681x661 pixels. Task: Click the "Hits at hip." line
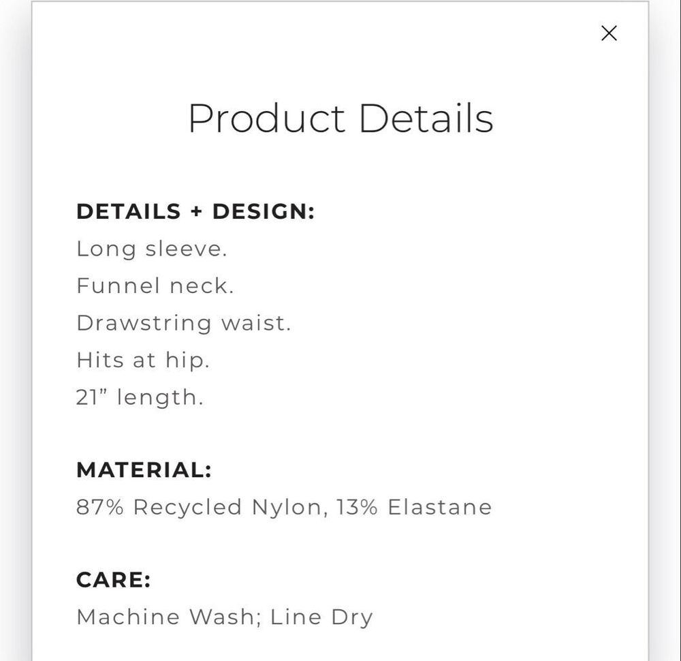click(x=143, y=360)
